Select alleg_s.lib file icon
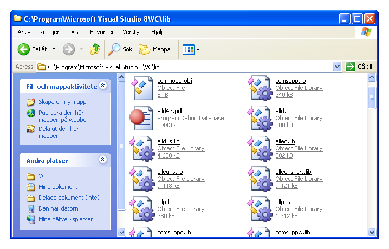The width and height of the screenshot is (389, 249). (x=142, y=179)
